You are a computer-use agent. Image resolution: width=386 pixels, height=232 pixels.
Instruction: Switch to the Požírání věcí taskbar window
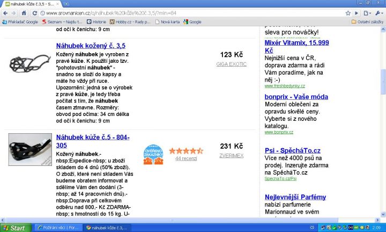click(x=58, y=228)
